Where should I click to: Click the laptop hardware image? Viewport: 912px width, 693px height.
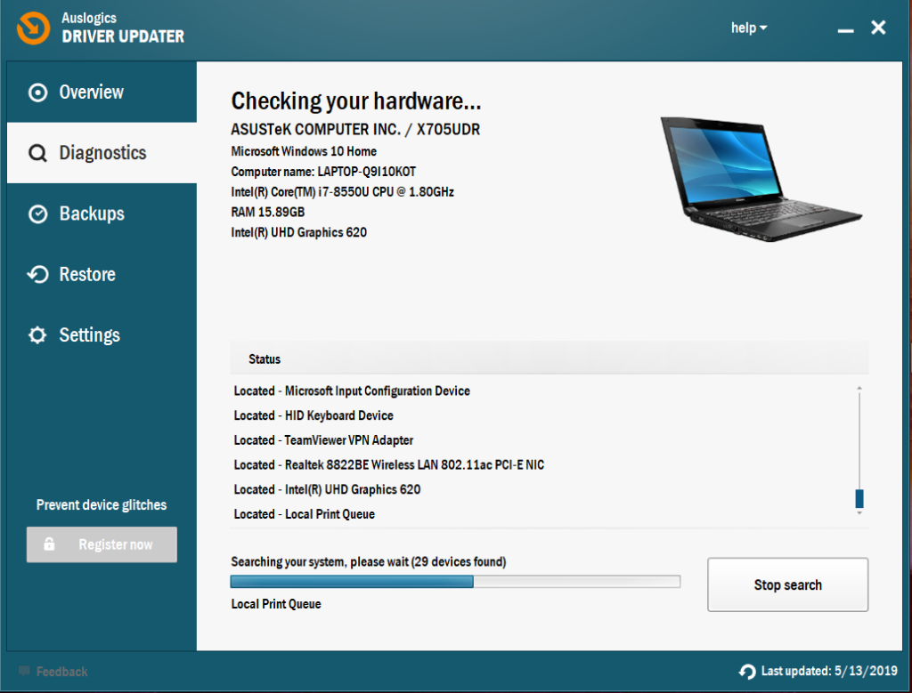[x=760, y=177]
